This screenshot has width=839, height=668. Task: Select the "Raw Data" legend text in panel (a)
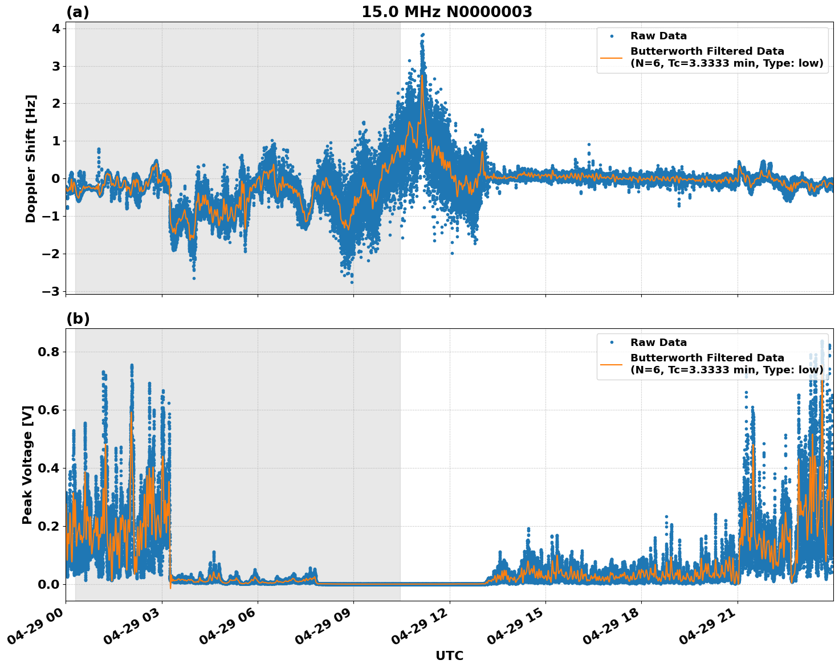click(x=658, y=36)
